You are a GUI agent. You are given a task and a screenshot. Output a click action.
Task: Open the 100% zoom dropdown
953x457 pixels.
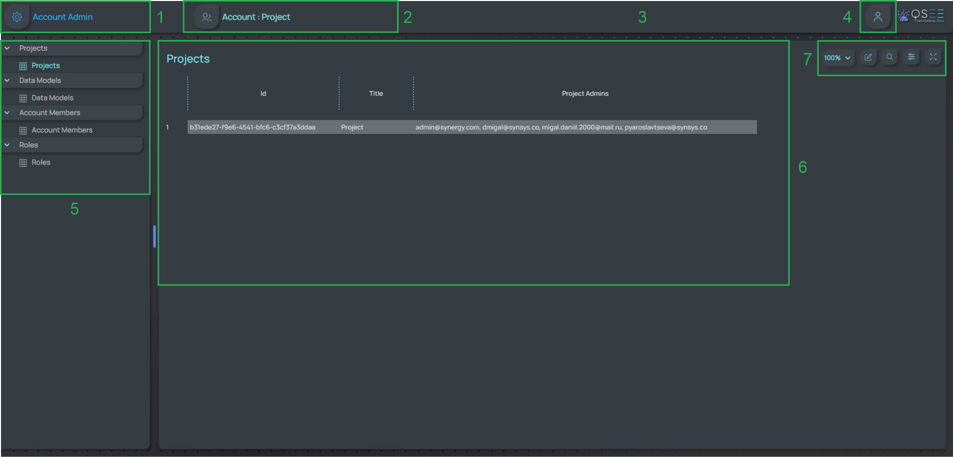coord(837,58)
